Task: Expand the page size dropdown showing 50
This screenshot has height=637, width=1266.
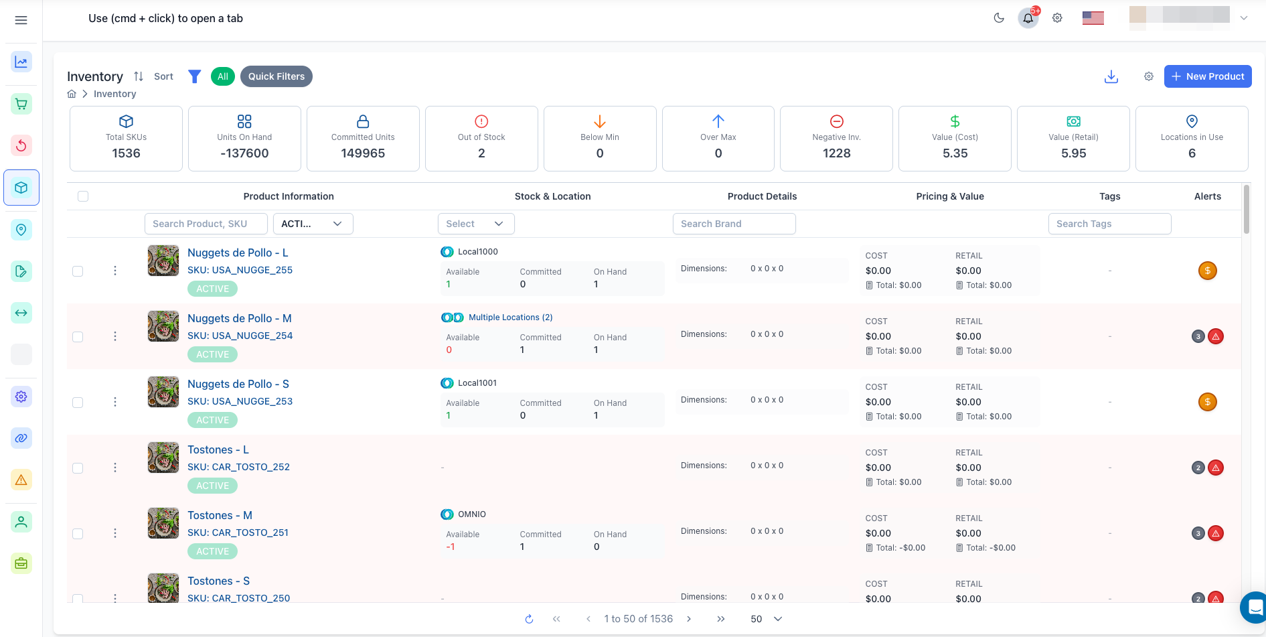Action: (x=764, y=619)
